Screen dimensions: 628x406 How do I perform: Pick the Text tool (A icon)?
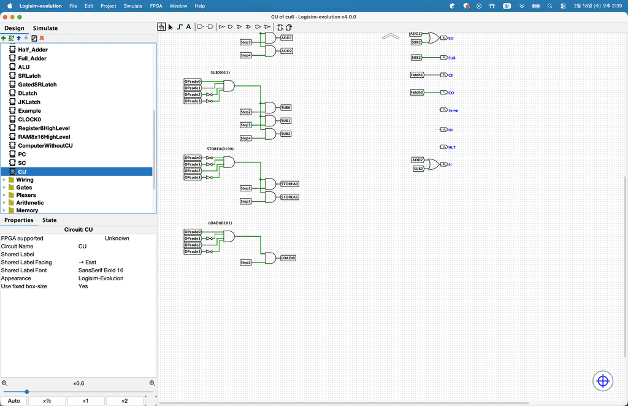pos(188,27)
